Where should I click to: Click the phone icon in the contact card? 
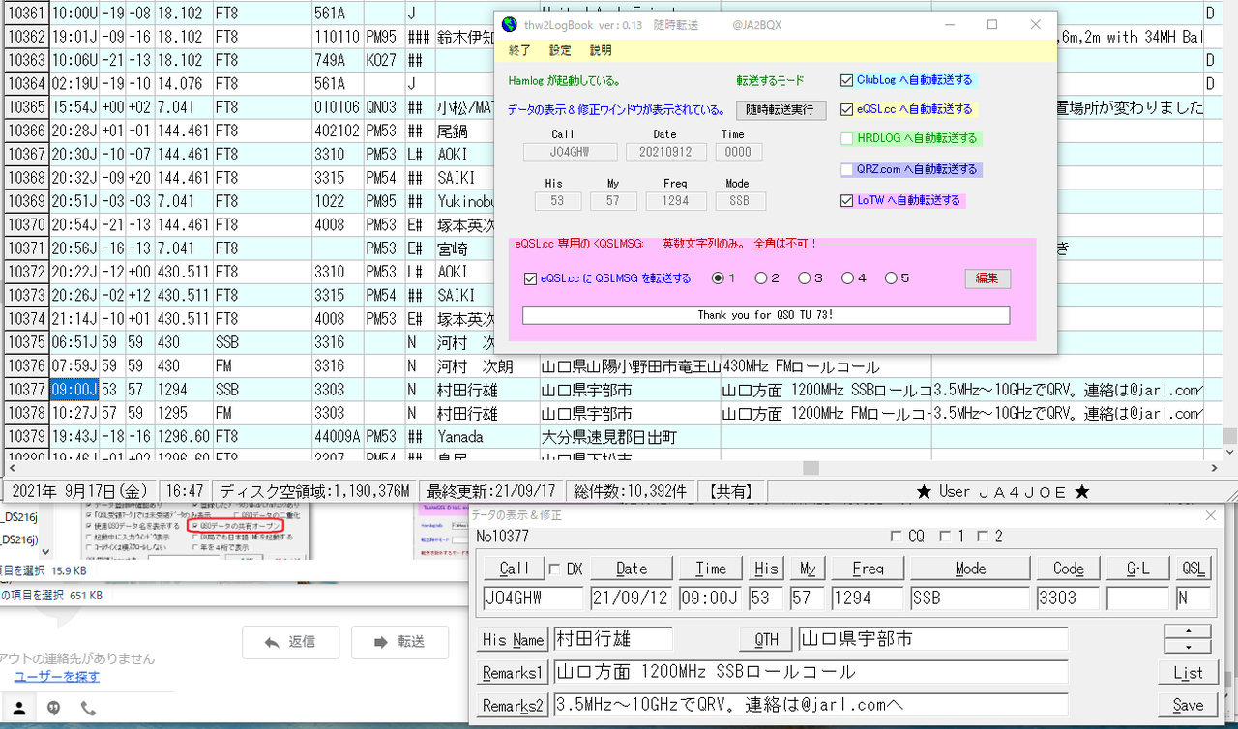(x=88, y=708)
